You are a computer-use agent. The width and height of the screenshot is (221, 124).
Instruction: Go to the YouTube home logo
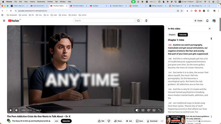(14, 21)
